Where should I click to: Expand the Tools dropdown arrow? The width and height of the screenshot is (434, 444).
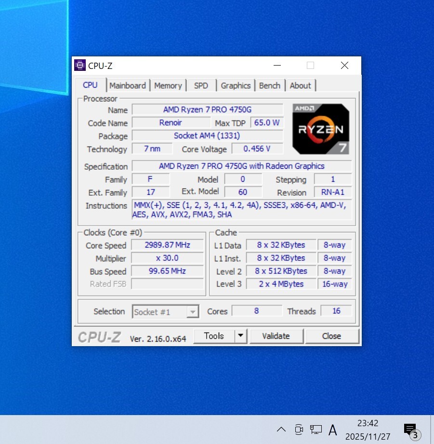point(241,336)
